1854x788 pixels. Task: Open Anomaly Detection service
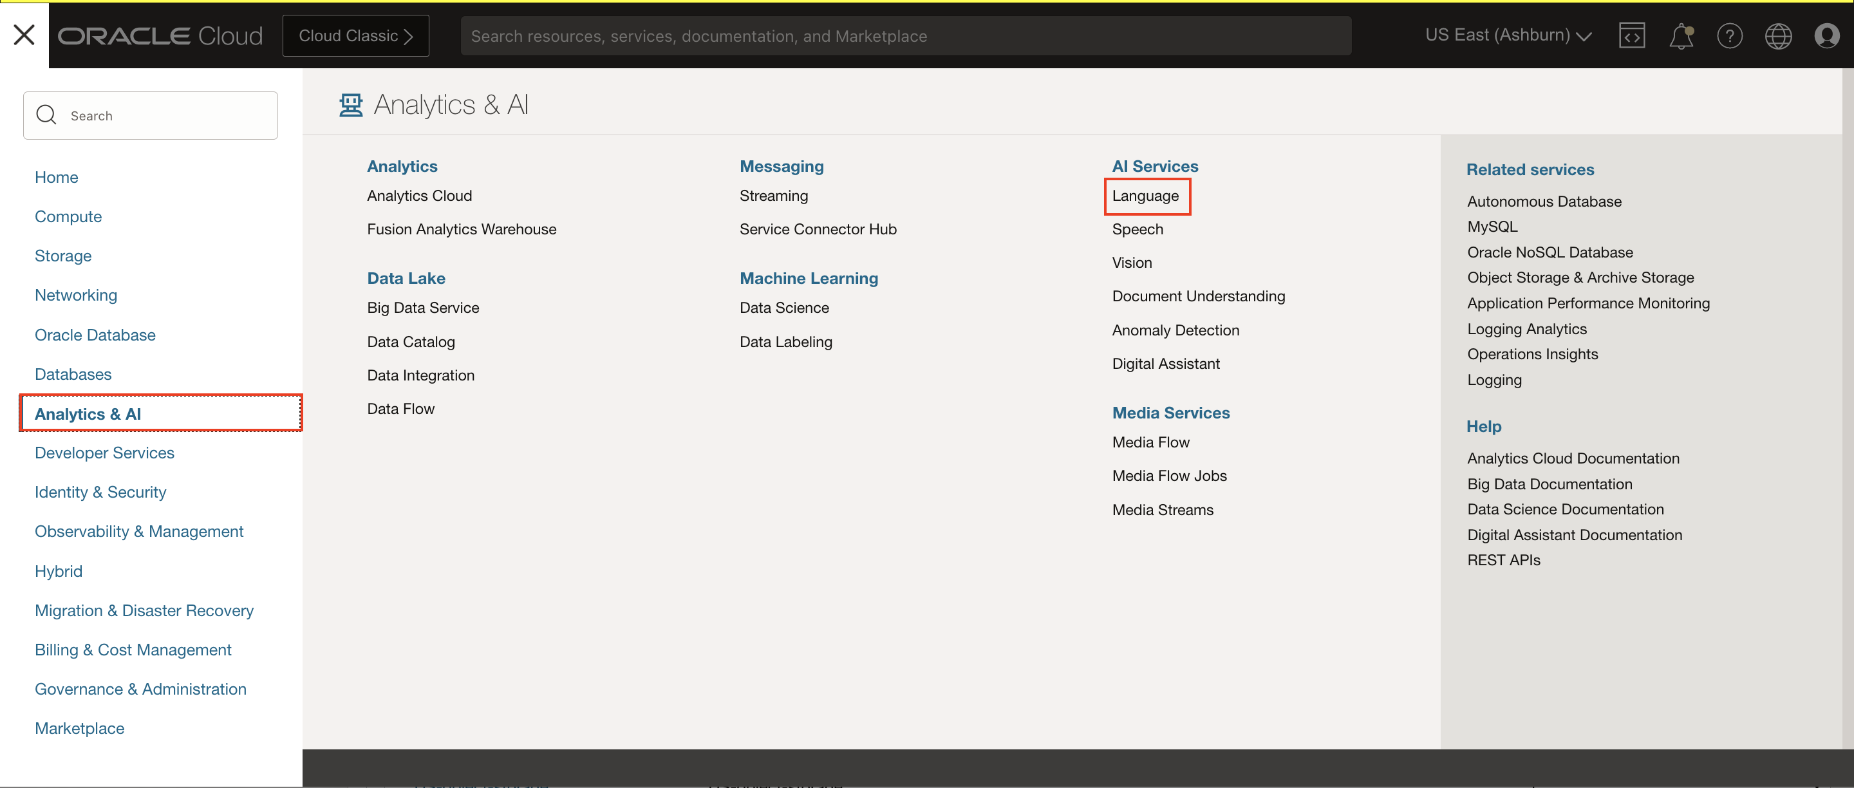[1176, 330]
